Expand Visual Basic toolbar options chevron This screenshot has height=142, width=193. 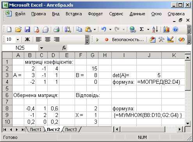pos(189,40)
